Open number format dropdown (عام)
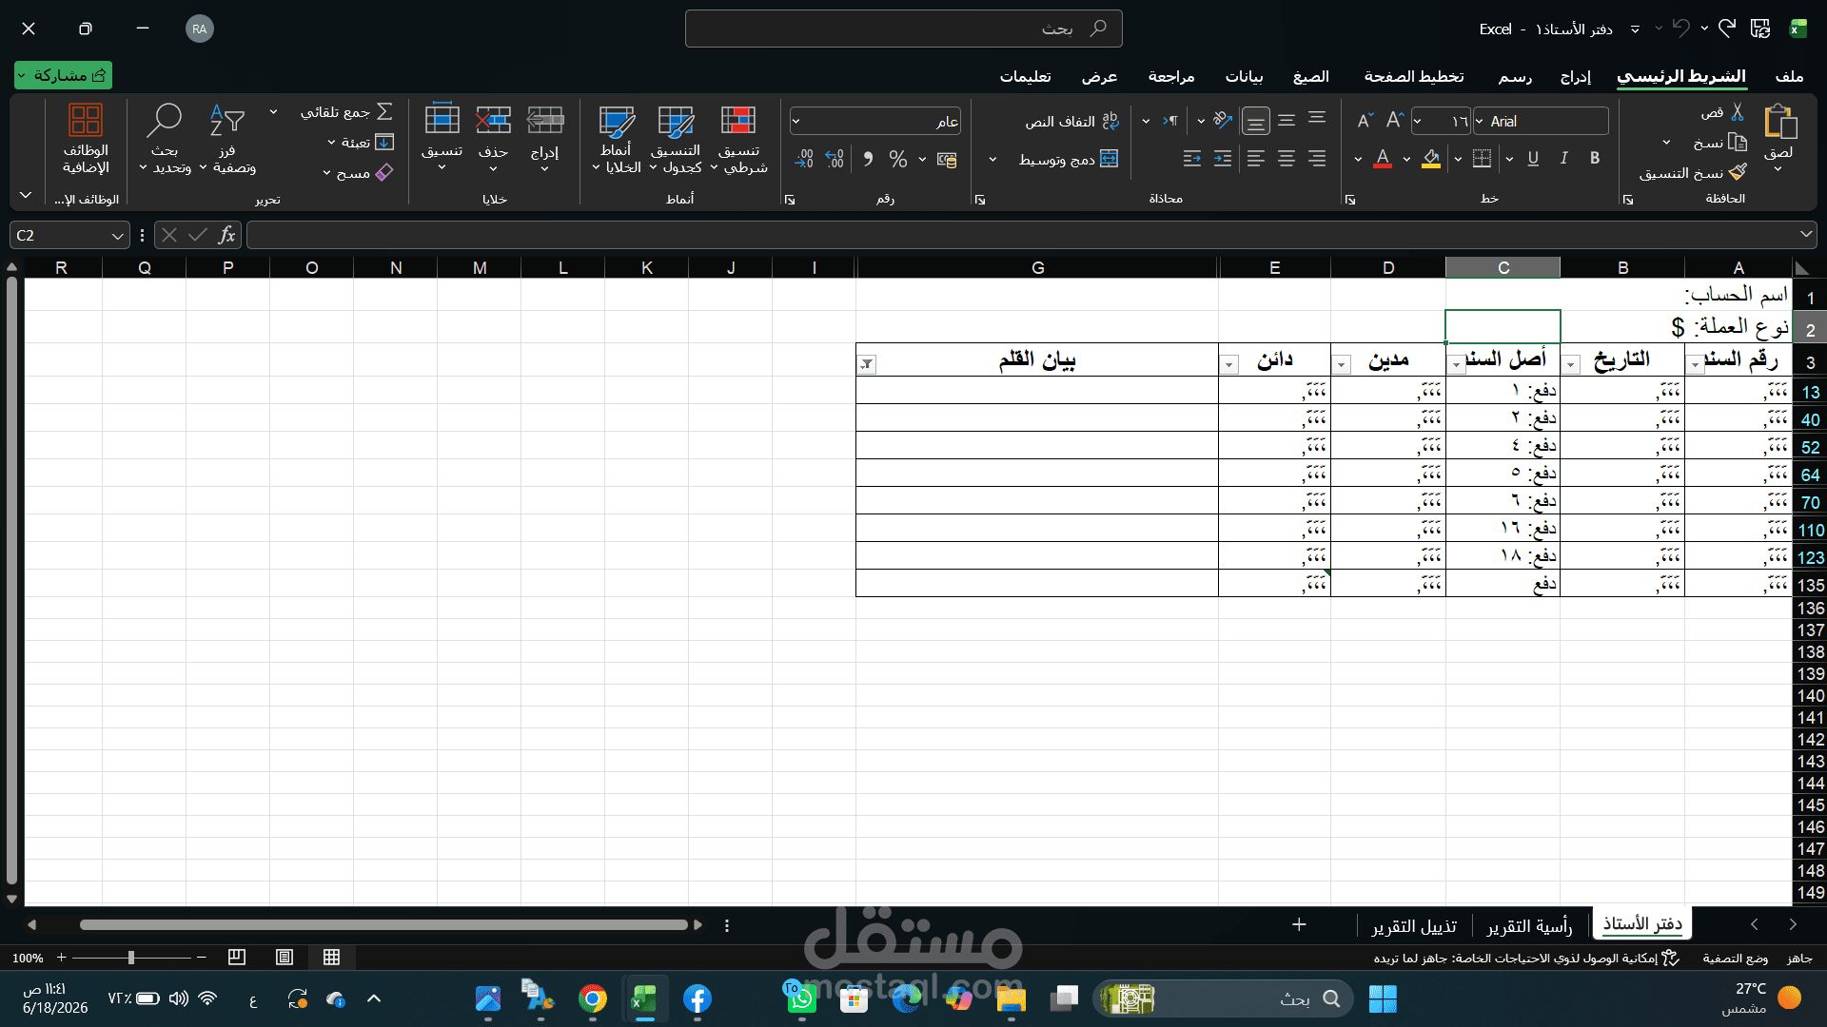The width and height of the screenshot is (1827, 1027). (796, 121)
